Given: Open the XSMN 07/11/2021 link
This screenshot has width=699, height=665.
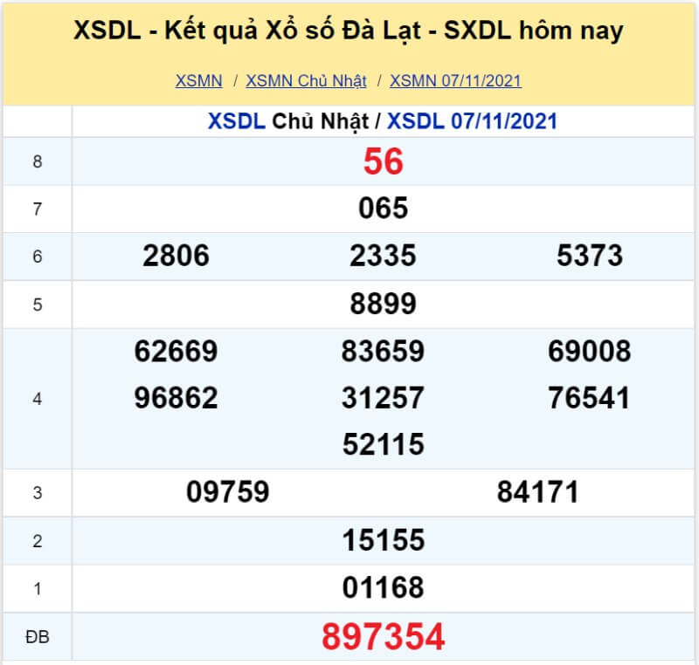Looking at the screenshot, I should (x=455, y=81).
